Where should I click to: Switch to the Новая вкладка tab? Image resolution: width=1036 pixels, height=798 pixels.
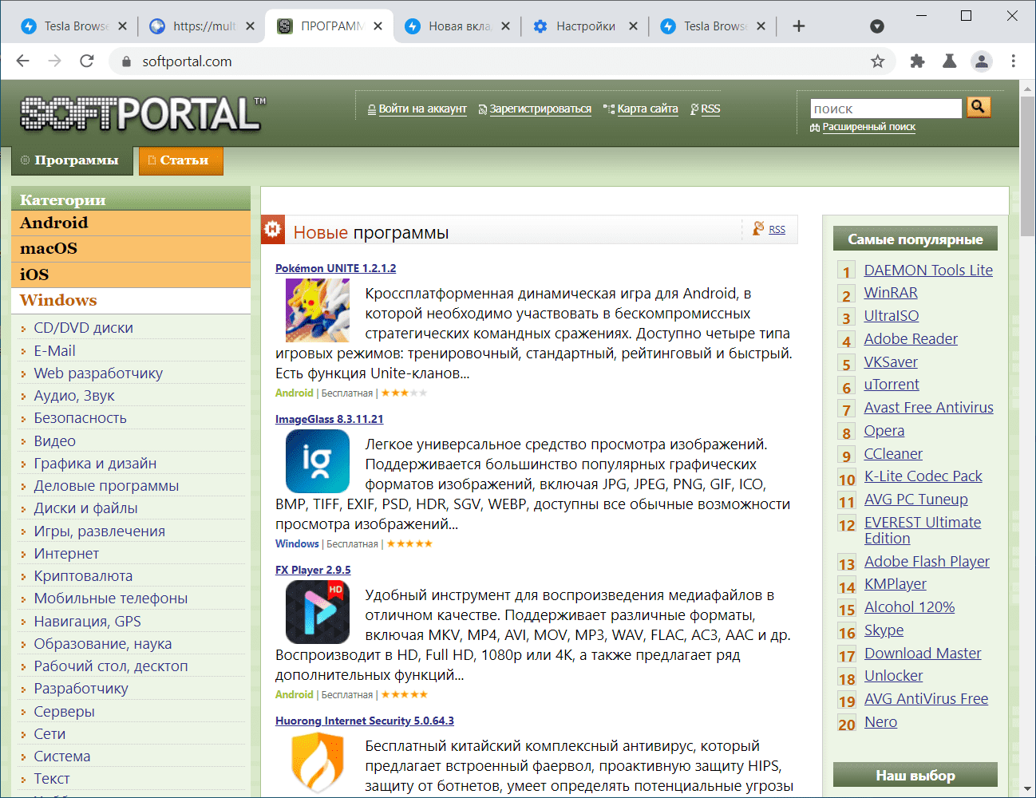pos(459,26)
